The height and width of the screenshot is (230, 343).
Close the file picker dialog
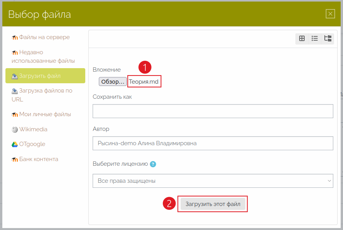pyautogui.click(x=330, y=14)
